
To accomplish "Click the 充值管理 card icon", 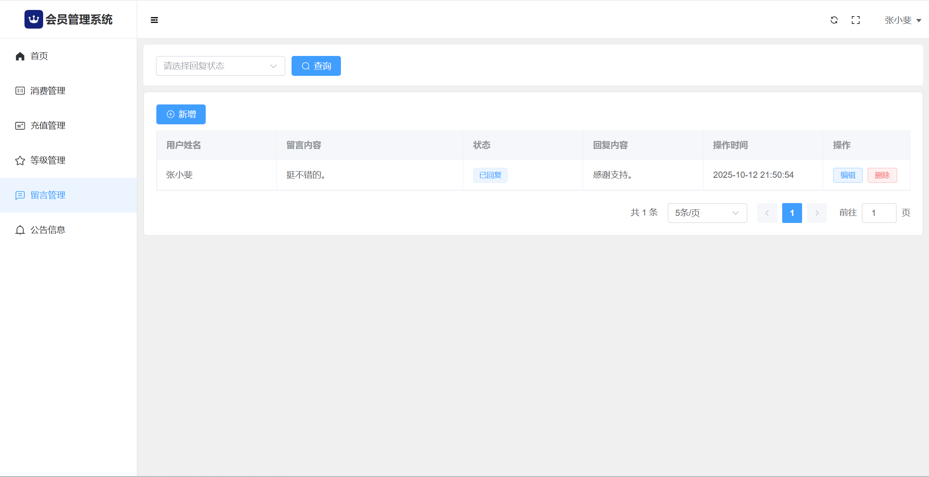I will 20,126.
